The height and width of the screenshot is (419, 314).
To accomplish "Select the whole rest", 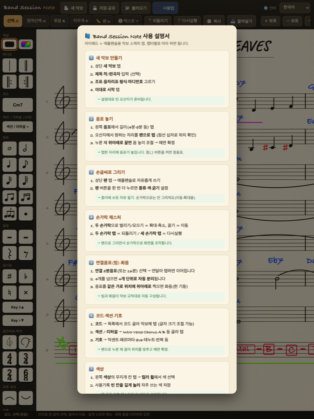I will (x=10, y=237).
